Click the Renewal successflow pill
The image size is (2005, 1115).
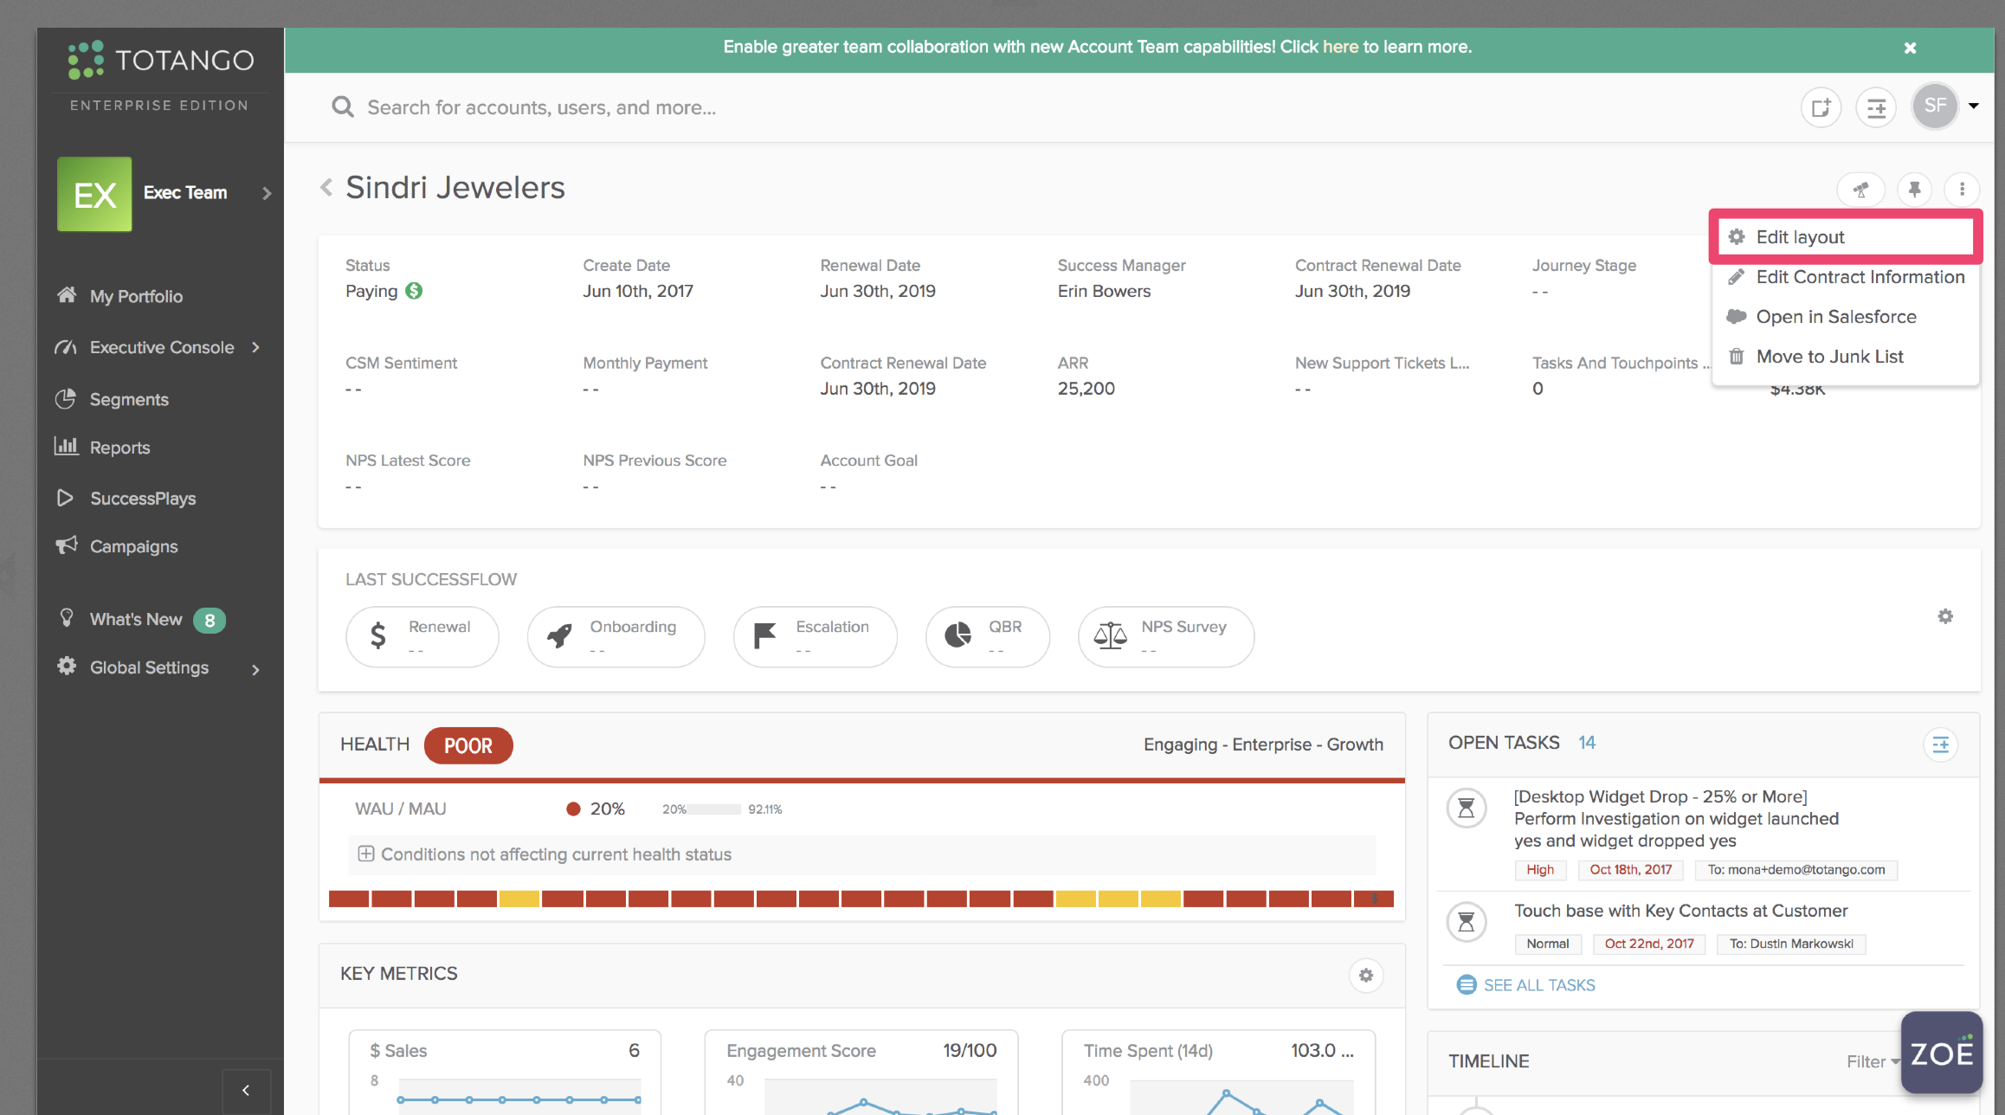coord(422,637)
